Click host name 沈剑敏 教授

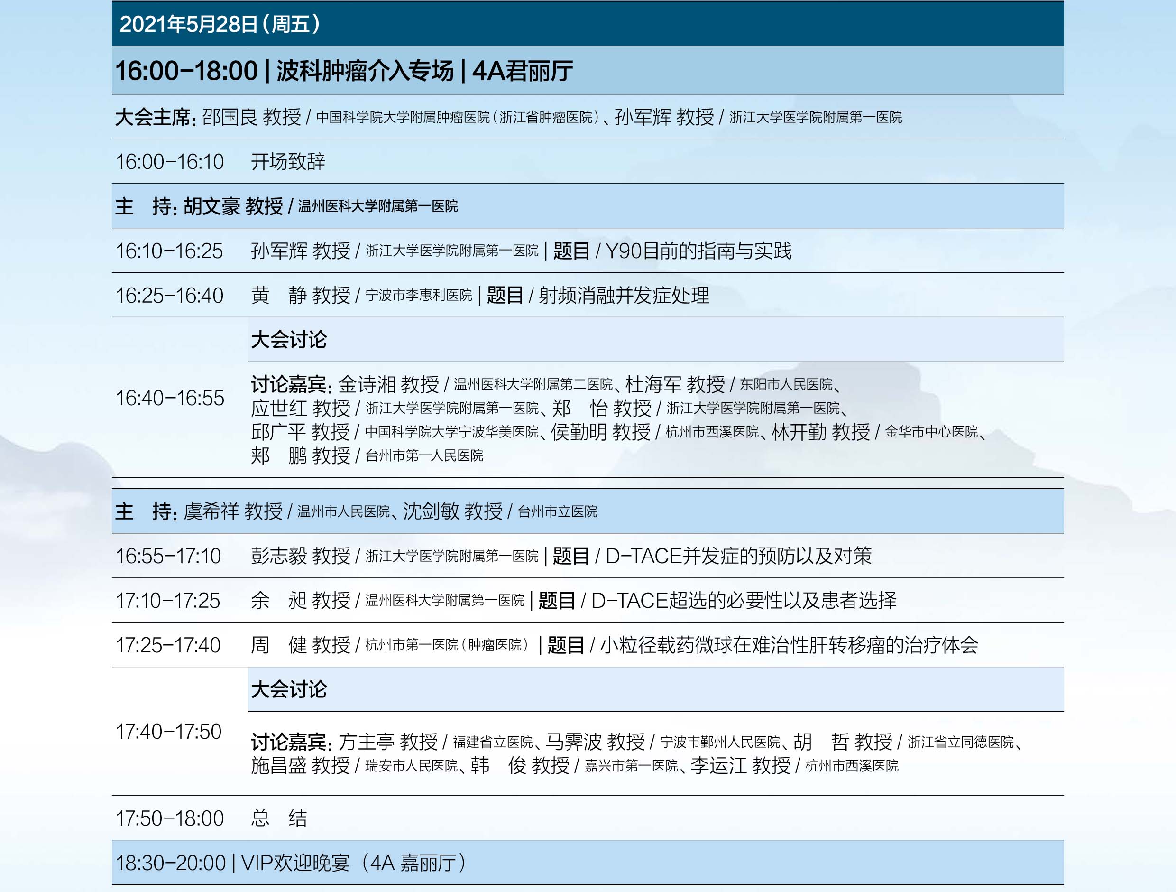(453, 511)
